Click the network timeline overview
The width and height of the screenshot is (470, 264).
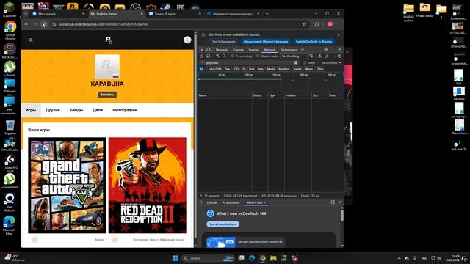271,82
